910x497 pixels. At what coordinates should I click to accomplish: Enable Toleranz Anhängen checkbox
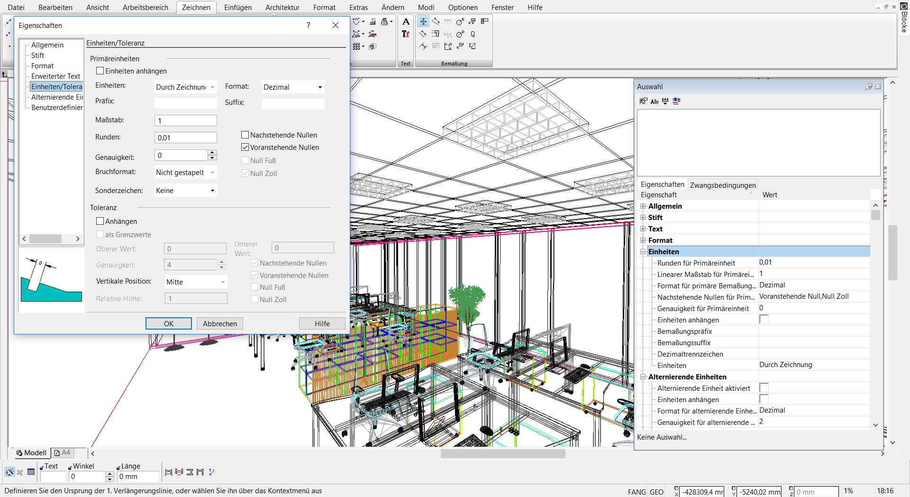pos(100,221)
